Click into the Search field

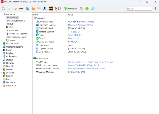(x=139, y=8)
